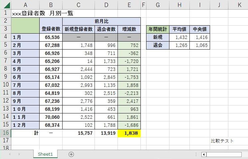The height and width of the screenshot is (159, 248).
Task: Click the tab bar resize handle dots
Action: (x=196, y=154)
